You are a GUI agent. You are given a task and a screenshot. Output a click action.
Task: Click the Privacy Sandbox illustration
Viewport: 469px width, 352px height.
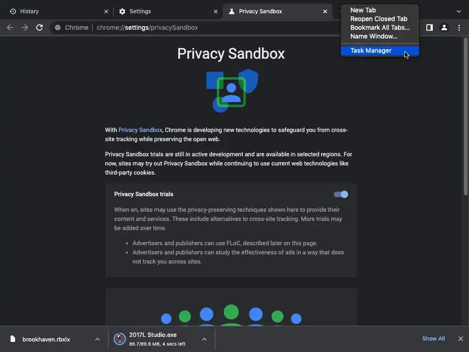pyautogui.click(x=232, y=91)
